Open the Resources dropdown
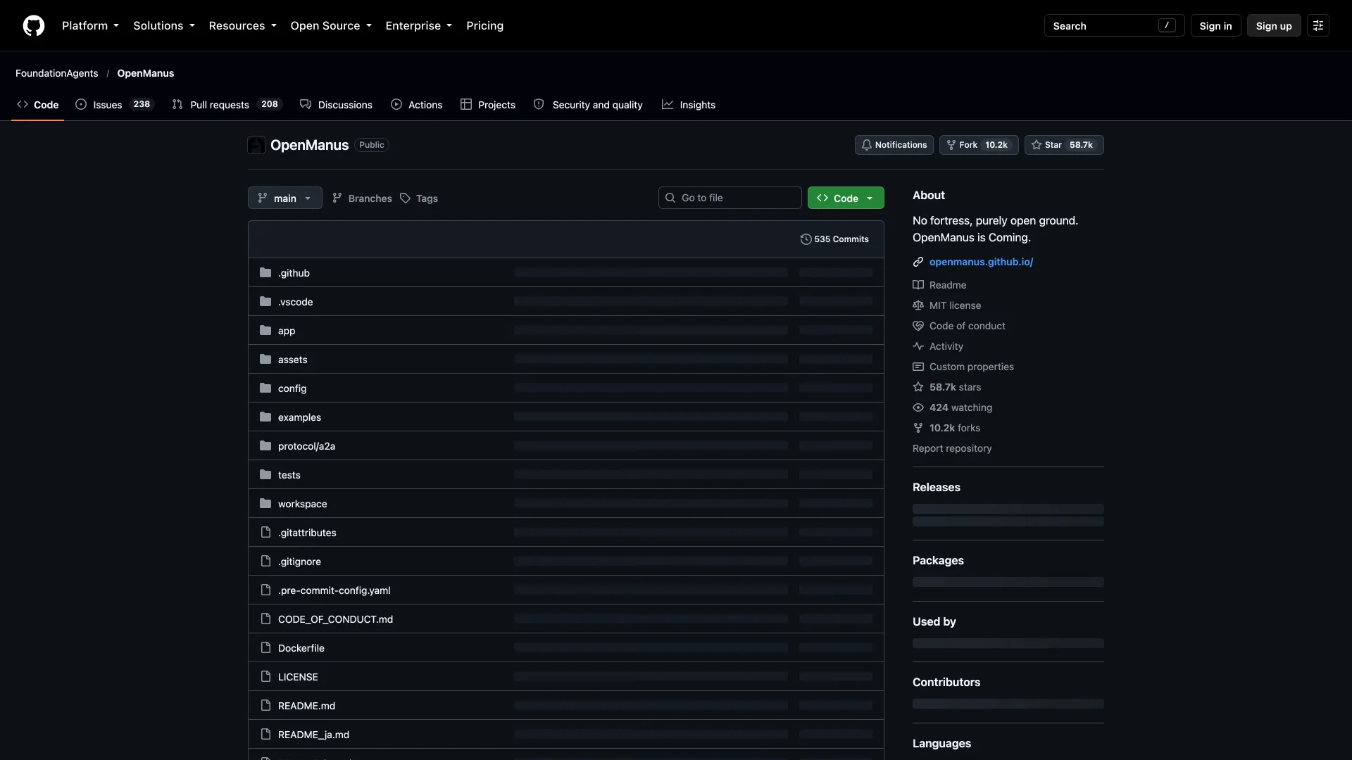This screenshot has width=1352, height=760. 242,25
